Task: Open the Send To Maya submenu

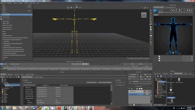Action: (16, 17)
